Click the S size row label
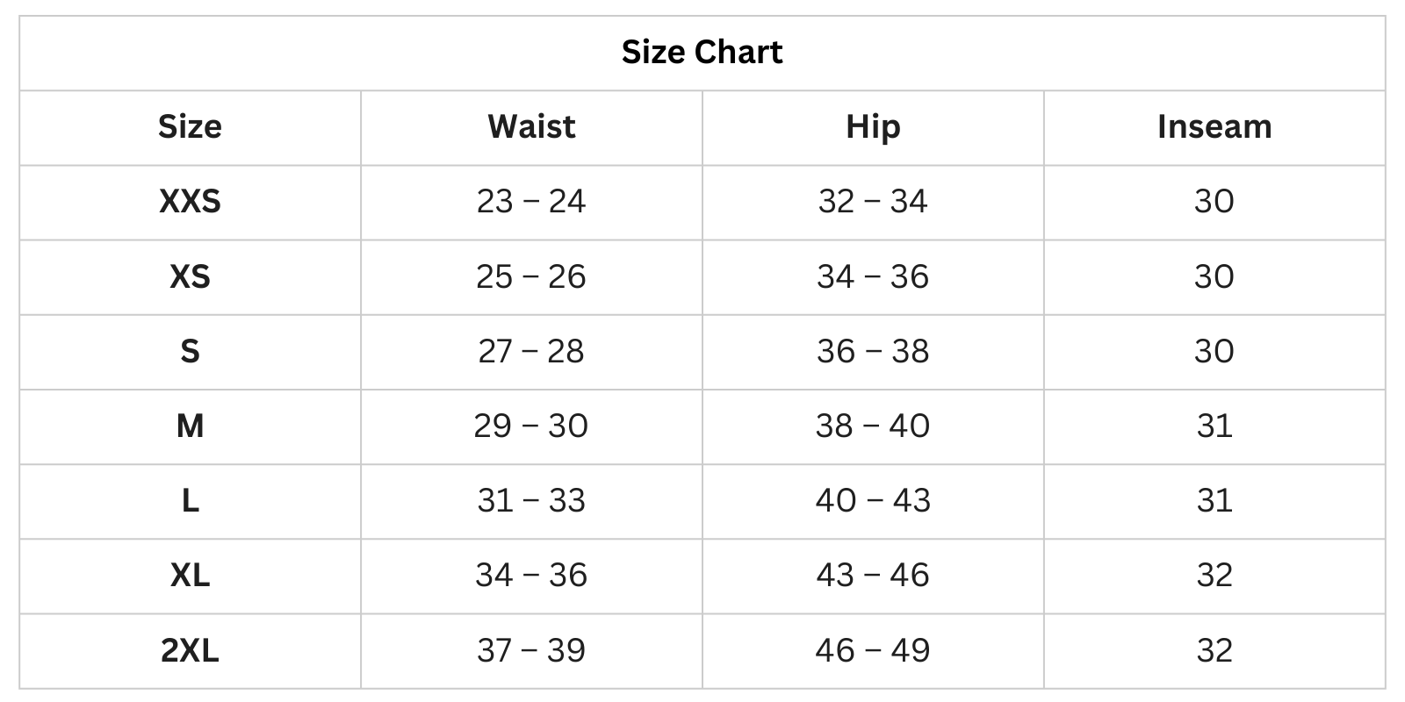The image size is (1405, 702). point(190,352)
